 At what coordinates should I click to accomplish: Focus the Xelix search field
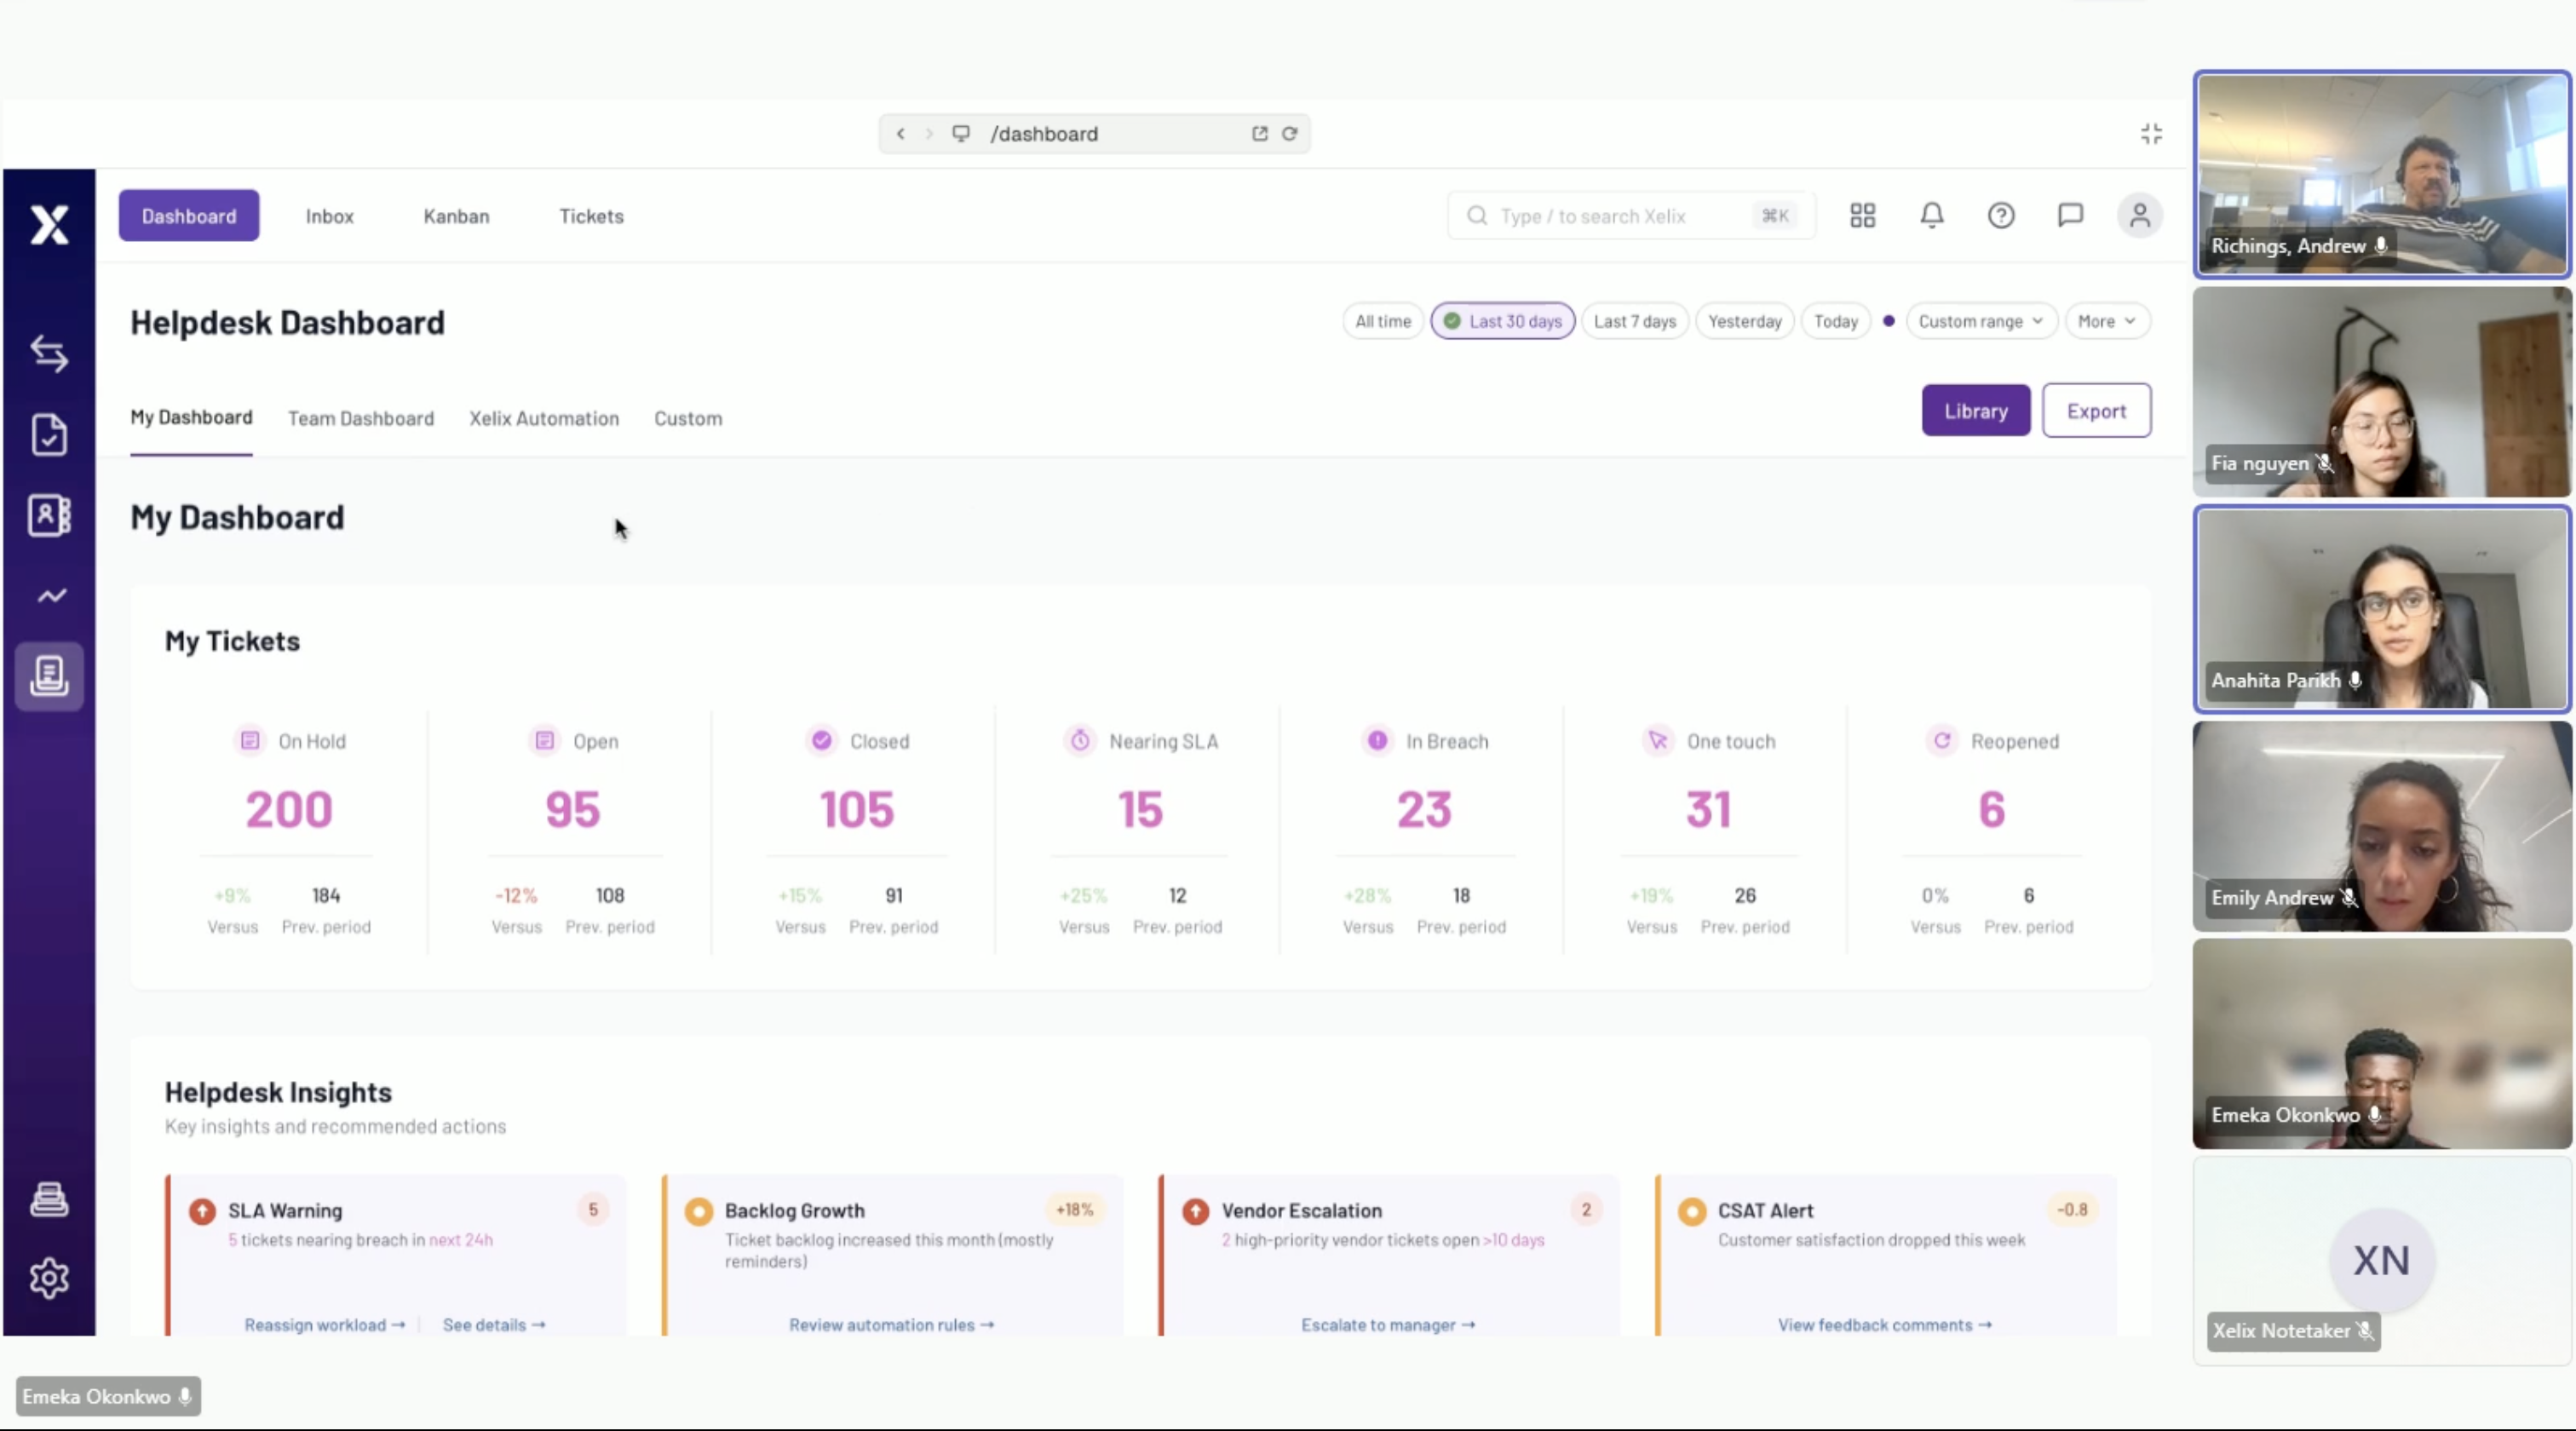point(1631,216)
